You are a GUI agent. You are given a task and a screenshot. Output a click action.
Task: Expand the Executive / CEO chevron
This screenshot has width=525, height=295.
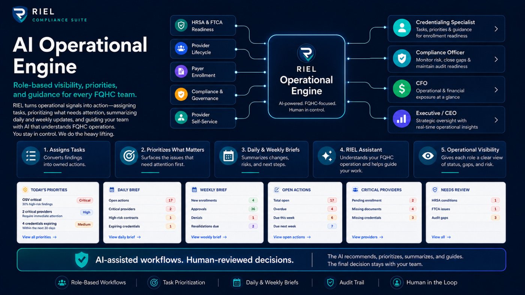point(496,120)
